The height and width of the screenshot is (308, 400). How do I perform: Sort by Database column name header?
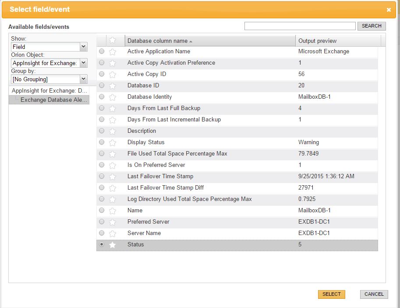pos(210,41)
